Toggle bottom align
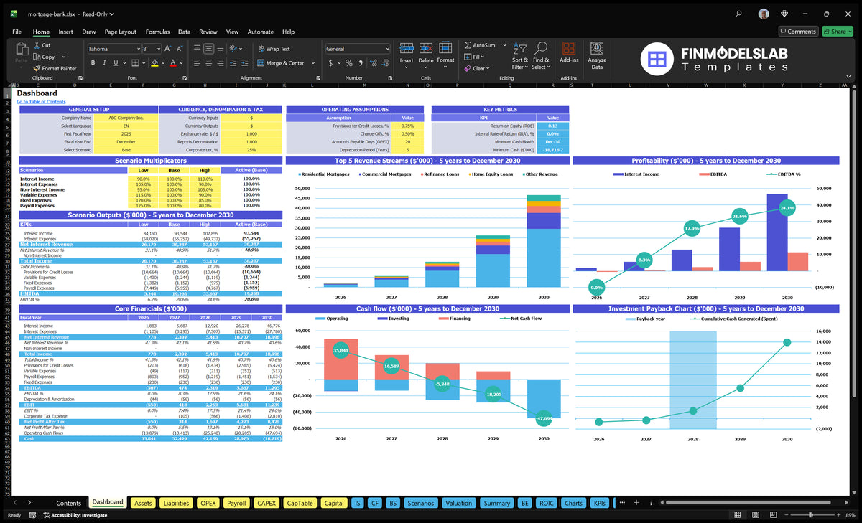 [x=221, y=50]
